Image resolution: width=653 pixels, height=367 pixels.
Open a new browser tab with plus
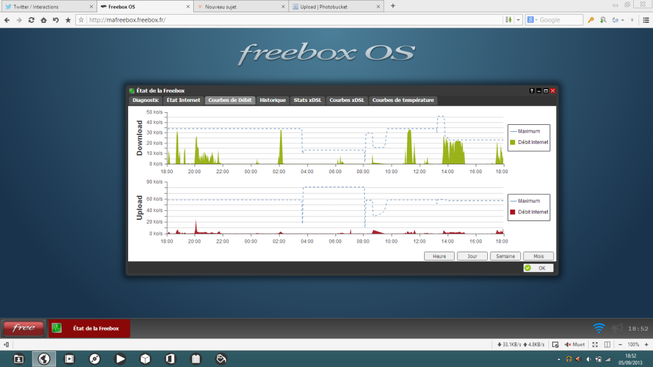[x=393, y=6]
